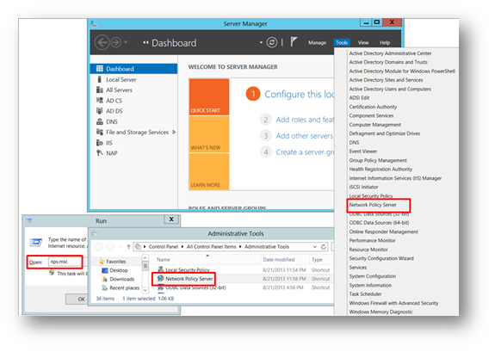Viewport: 495px width, 352px height.
Task: Click the Downloads folder icon
Action: [105, 279]
